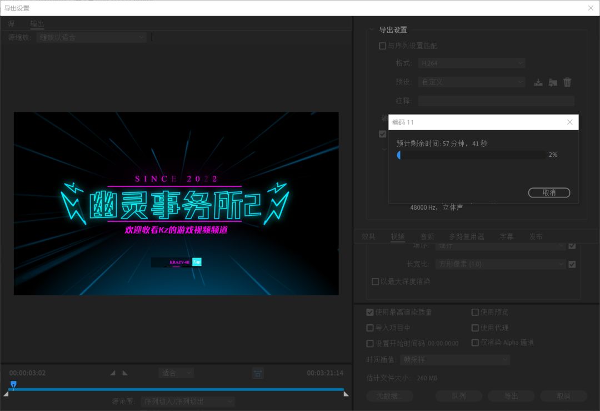Click the set in point triangle icon
The width and height of the screenshot is (600, 411).
[113, 373]
